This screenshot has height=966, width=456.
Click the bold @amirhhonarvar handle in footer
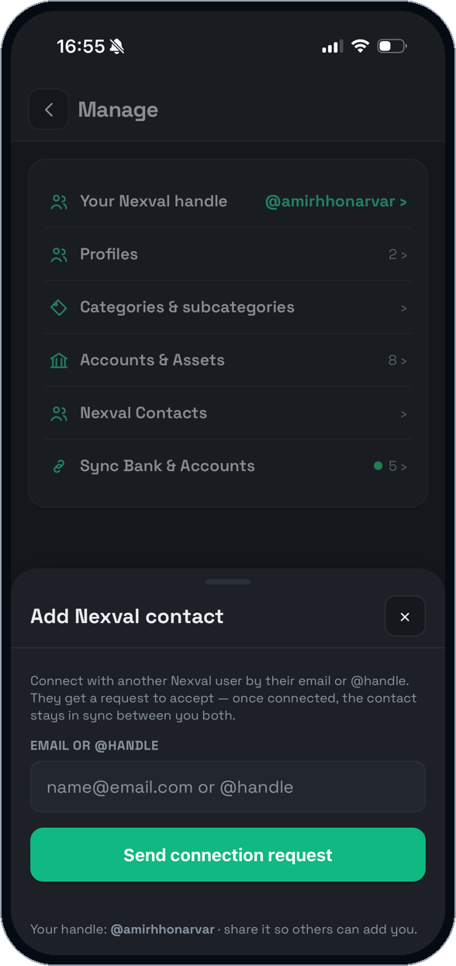coord(162,929)
